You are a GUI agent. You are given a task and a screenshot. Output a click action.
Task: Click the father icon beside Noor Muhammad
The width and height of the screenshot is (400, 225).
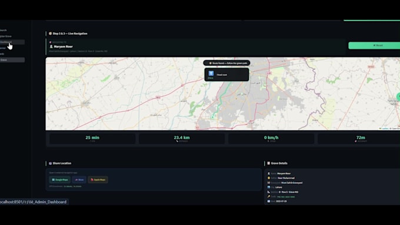269,178
